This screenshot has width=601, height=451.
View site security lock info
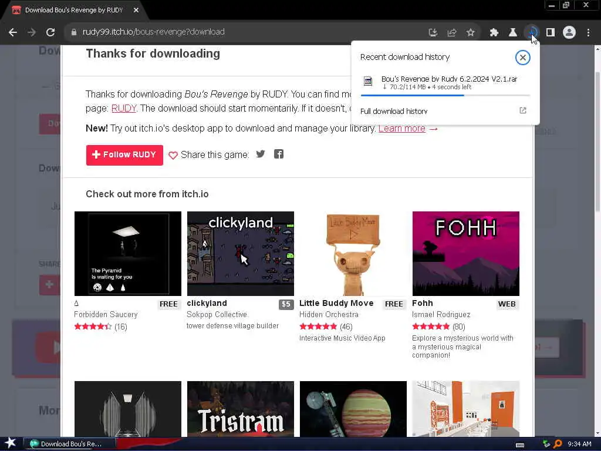[74, 32]
